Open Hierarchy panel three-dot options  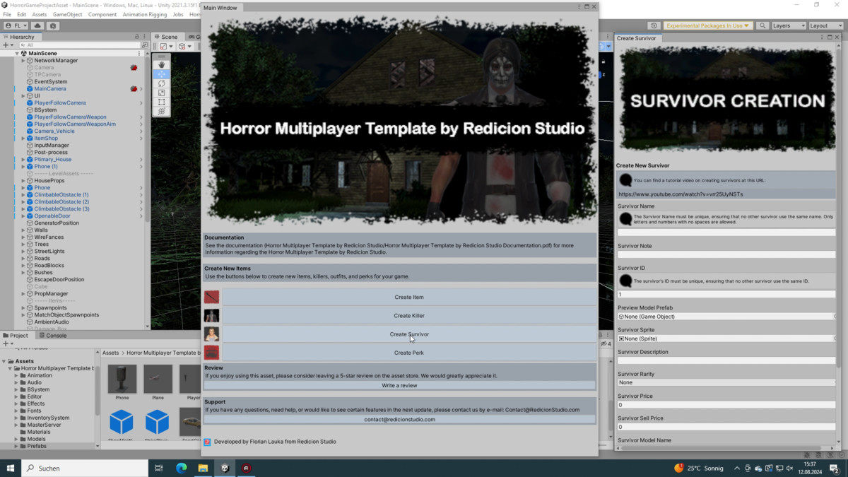[x=146, y=37]
